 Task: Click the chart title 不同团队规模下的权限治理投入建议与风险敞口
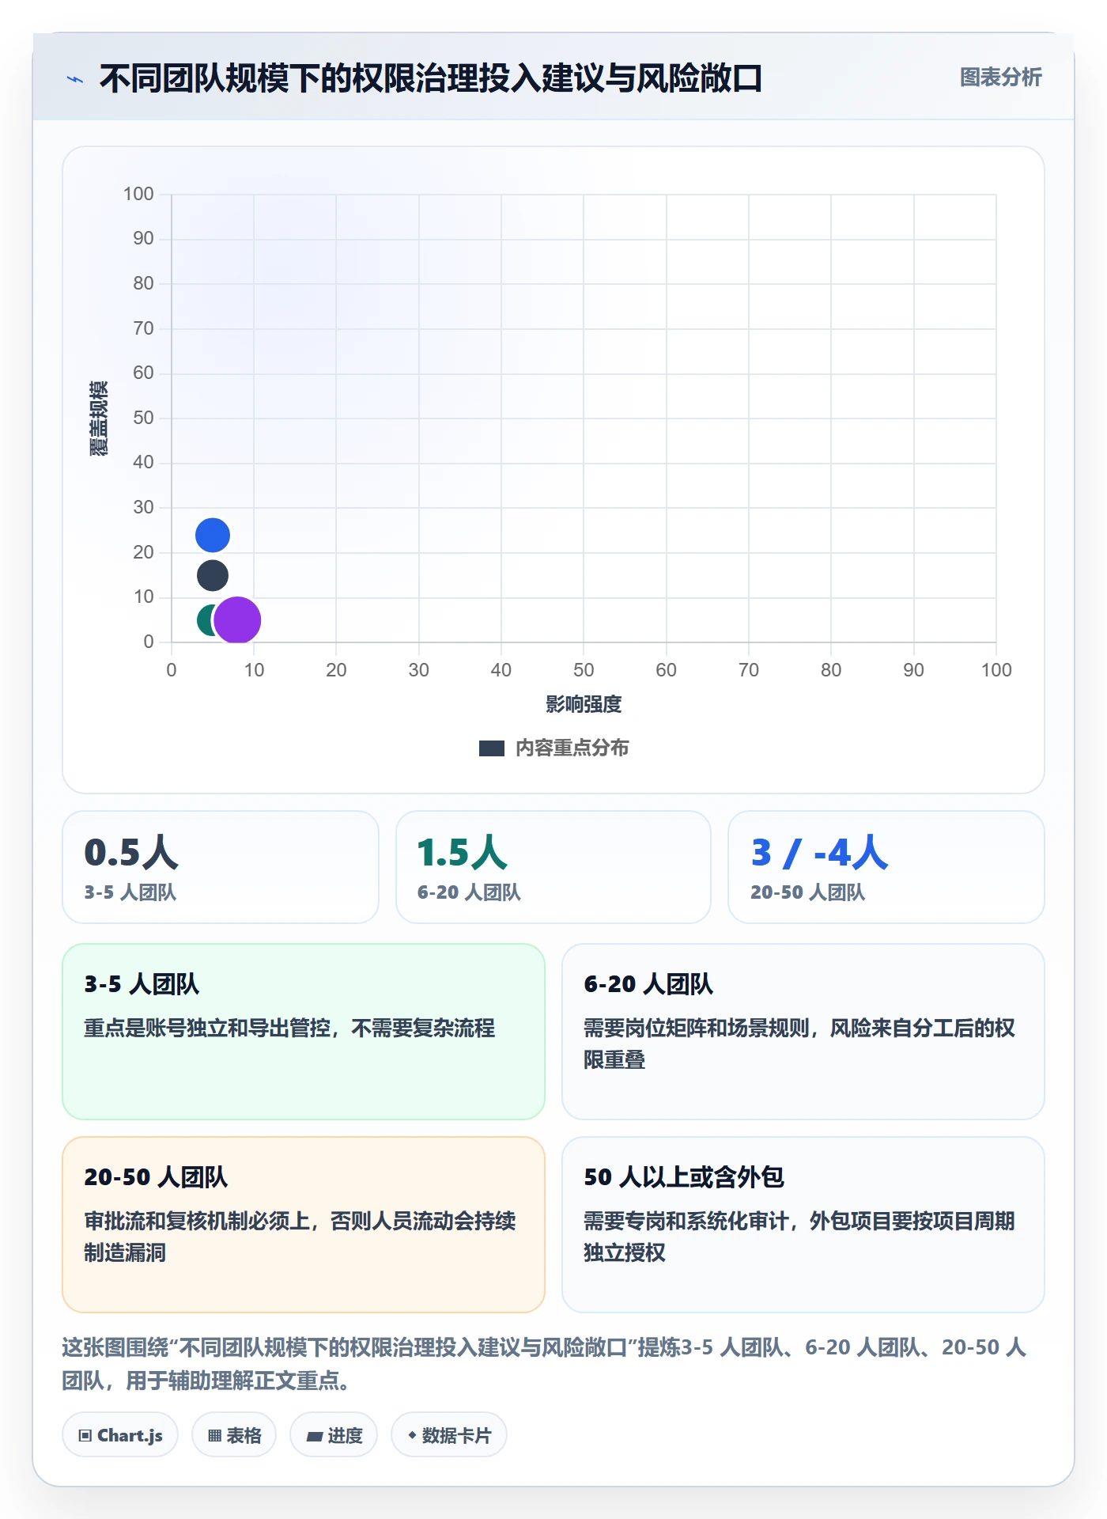431,79
